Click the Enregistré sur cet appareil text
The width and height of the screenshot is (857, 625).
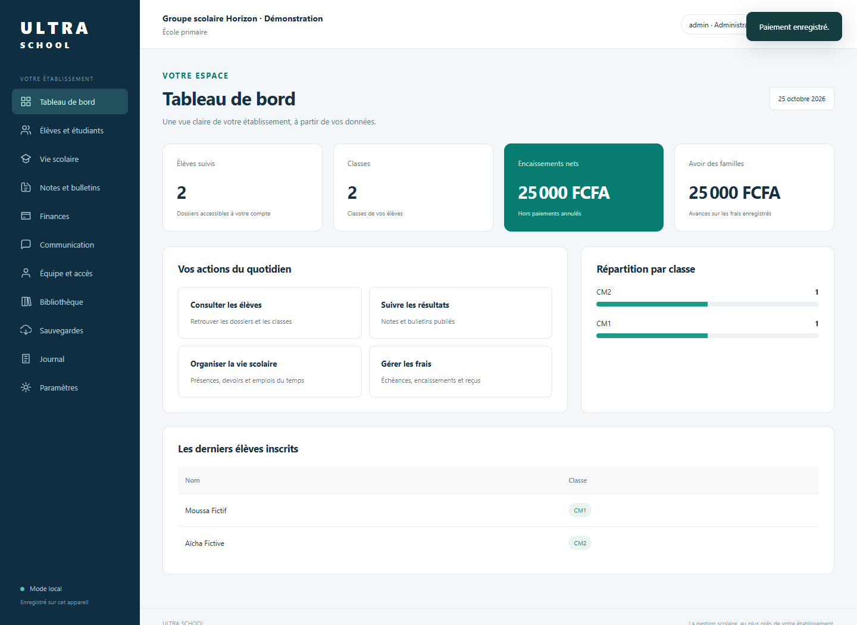tap(54, 602)
